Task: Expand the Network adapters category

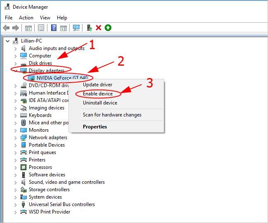Action: click(x=16, y=138)
